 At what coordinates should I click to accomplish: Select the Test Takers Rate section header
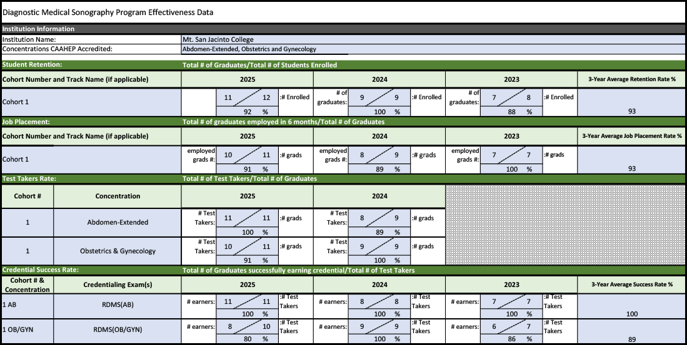point(29,178)
